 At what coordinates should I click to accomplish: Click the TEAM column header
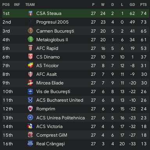(x=30, y=5)
